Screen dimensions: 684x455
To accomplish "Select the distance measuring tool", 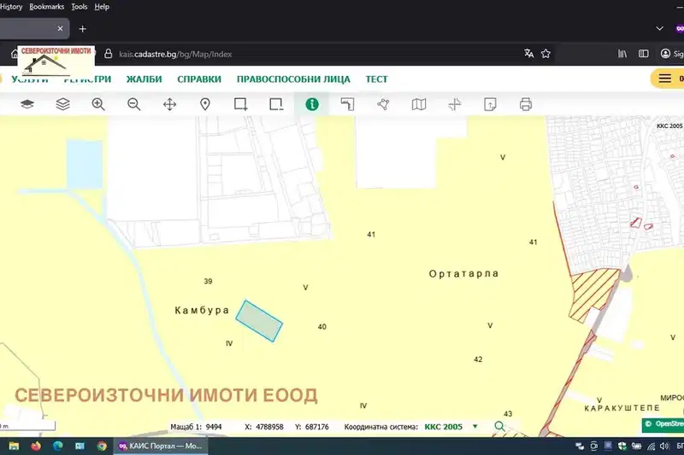I will pyautogui.click(x=347, y=104).
